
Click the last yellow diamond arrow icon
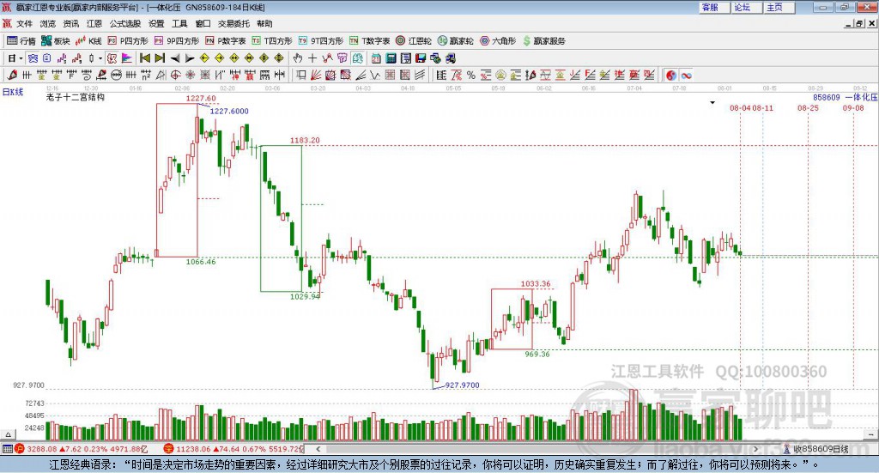(279, 58)
